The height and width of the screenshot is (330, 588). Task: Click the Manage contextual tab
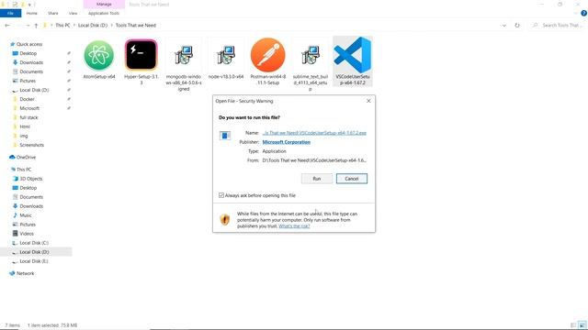(104, 4)
